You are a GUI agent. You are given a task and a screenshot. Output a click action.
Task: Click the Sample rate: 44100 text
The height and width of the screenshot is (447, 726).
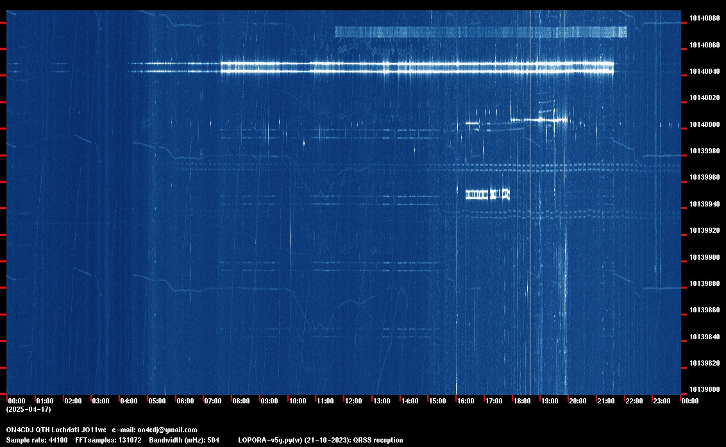(x=37, y=441)
